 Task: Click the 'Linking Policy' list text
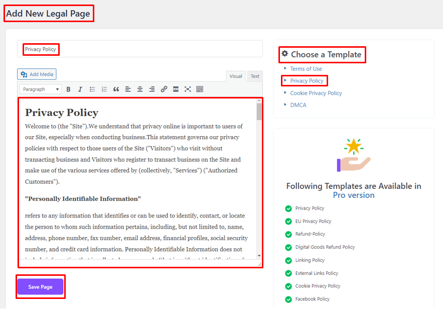pos(310,260)
